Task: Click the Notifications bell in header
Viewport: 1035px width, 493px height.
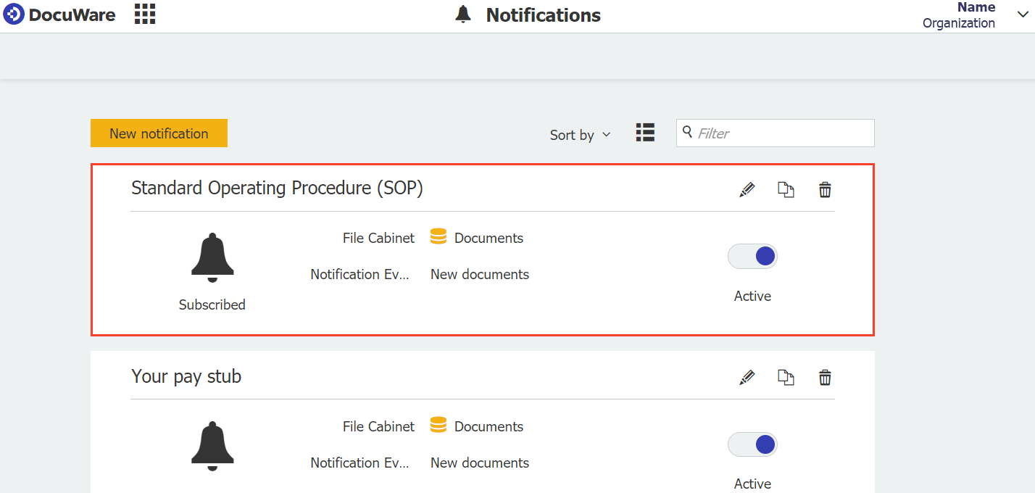Action: (463, 14)
